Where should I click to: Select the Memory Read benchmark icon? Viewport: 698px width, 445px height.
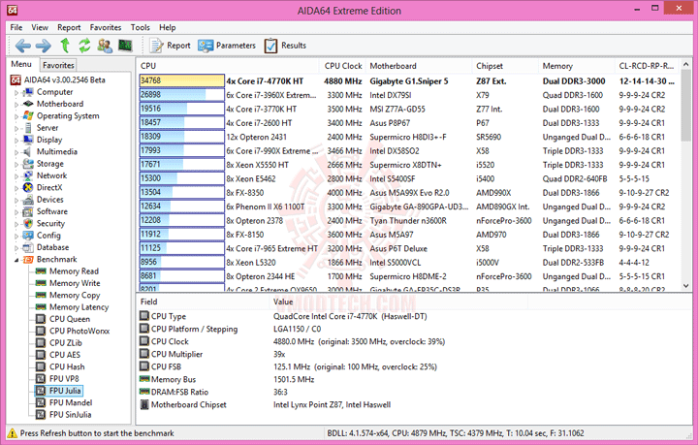(x=41, y=271)
